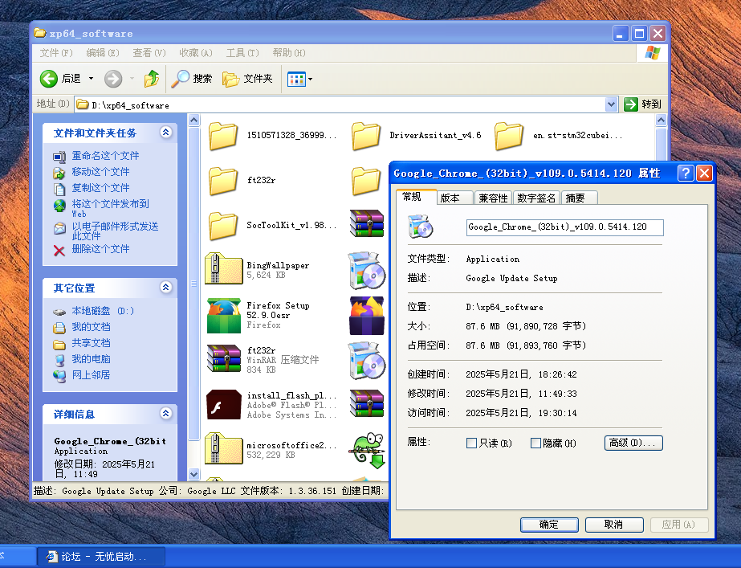This screenshot has width=741, height=568.
Task: Open the 后退 history dropdown arrow
Action: point(91,79)
